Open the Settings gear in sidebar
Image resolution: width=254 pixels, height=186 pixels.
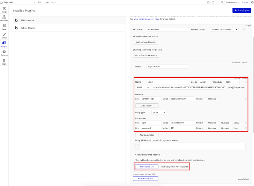click(x=4, y=52)
